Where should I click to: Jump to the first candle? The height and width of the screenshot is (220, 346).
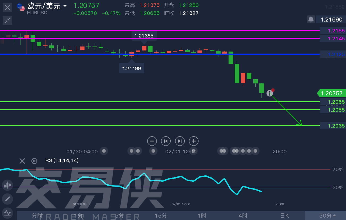point(166,141)
